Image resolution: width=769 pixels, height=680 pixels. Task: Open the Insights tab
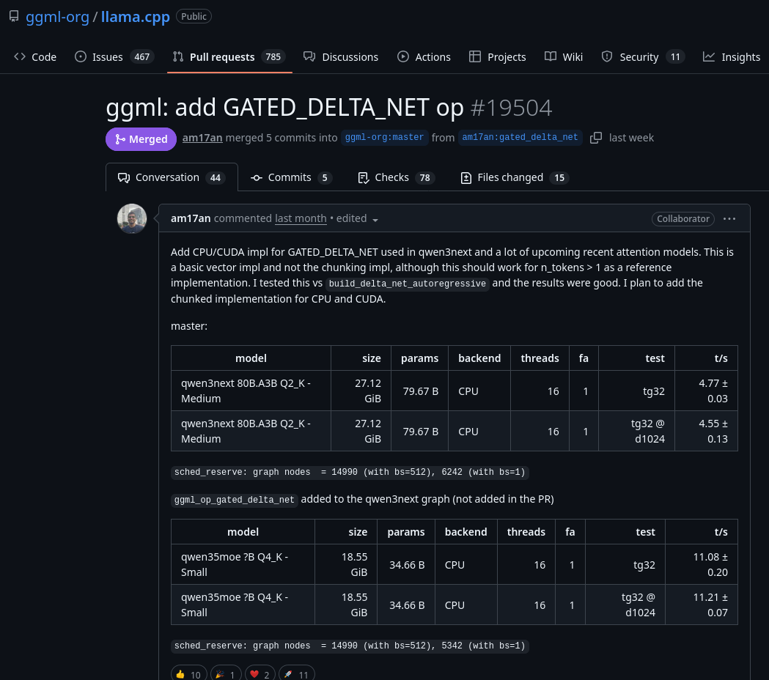coord(732,57)
